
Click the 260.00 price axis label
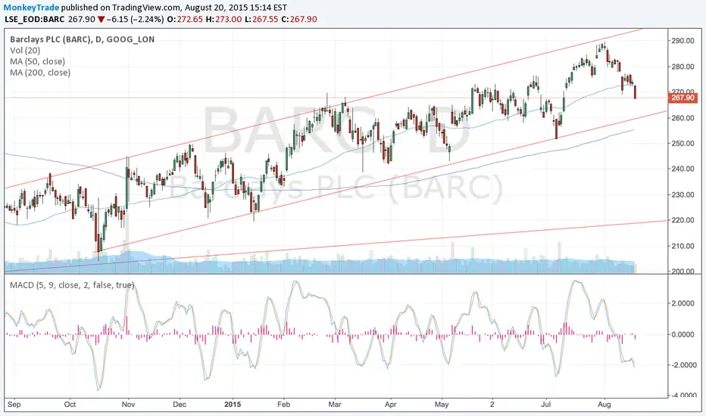coord(683,118)
